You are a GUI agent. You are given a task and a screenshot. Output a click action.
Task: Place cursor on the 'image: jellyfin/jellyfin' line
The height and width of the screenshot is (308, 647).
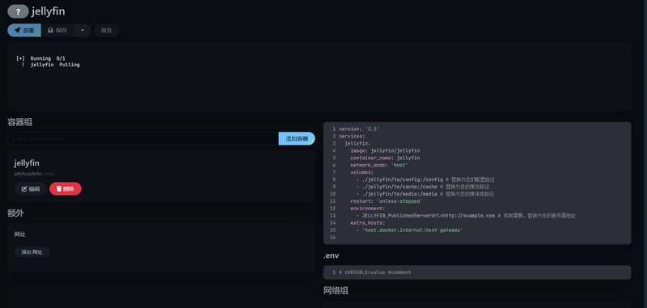pos(385,150)
